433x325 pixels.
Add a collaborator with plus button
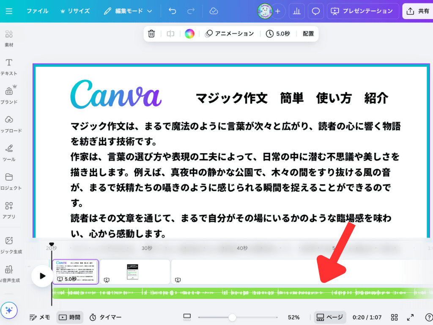click(278, 11)
